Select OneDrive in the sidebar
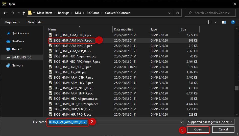239x136 pixels. click(18, 41)
